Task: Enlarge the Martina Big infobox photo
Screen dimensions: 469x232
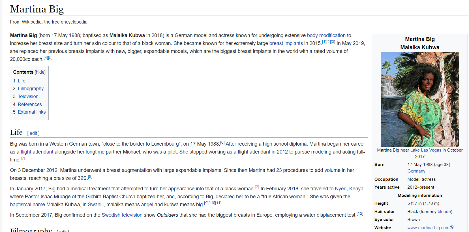Action: tap(420, 99)
